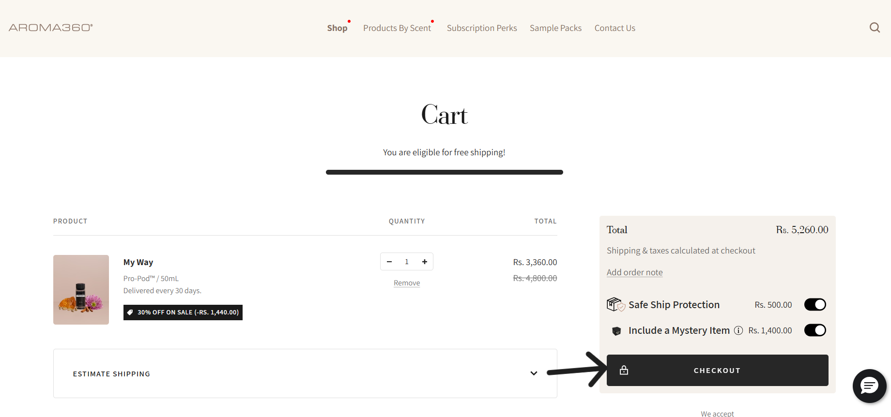Viewport: 891px width, 417px height.
Task: Turn off Include a Mystery Item toggle
Action: (x=815, y=330)
